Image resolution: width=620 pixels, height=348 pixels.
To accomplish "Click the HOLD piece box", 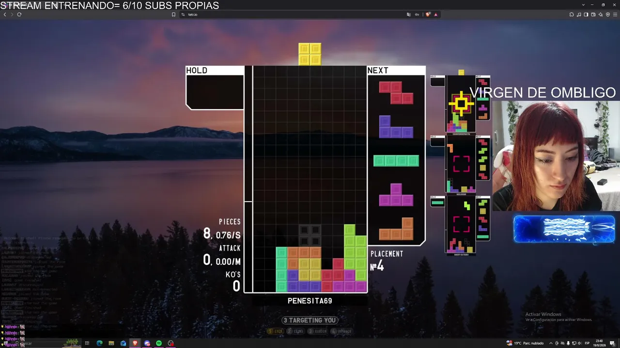I will 215,87.
